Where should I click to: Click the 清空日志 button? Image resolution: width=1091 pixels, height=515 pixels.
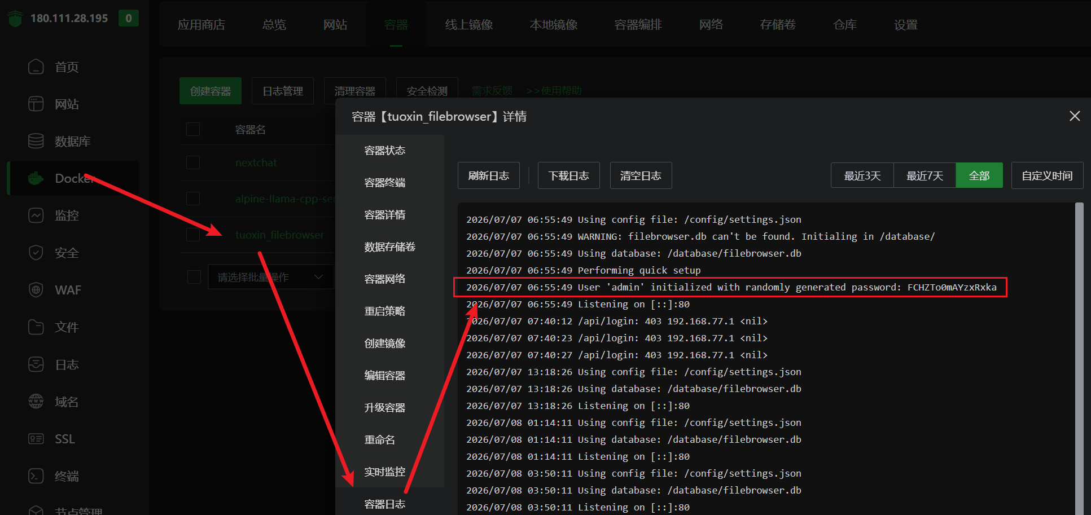pos(641,175)
